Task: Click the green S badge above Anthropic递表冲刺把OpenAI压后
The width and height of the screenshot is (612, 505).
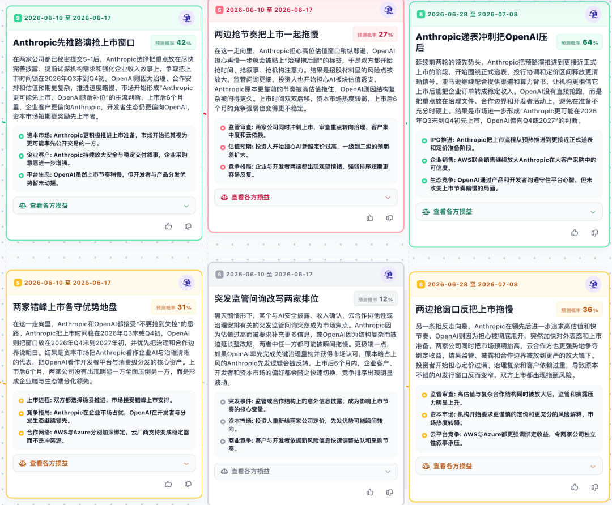Action: pyautogui.click(x=420, y=14)
